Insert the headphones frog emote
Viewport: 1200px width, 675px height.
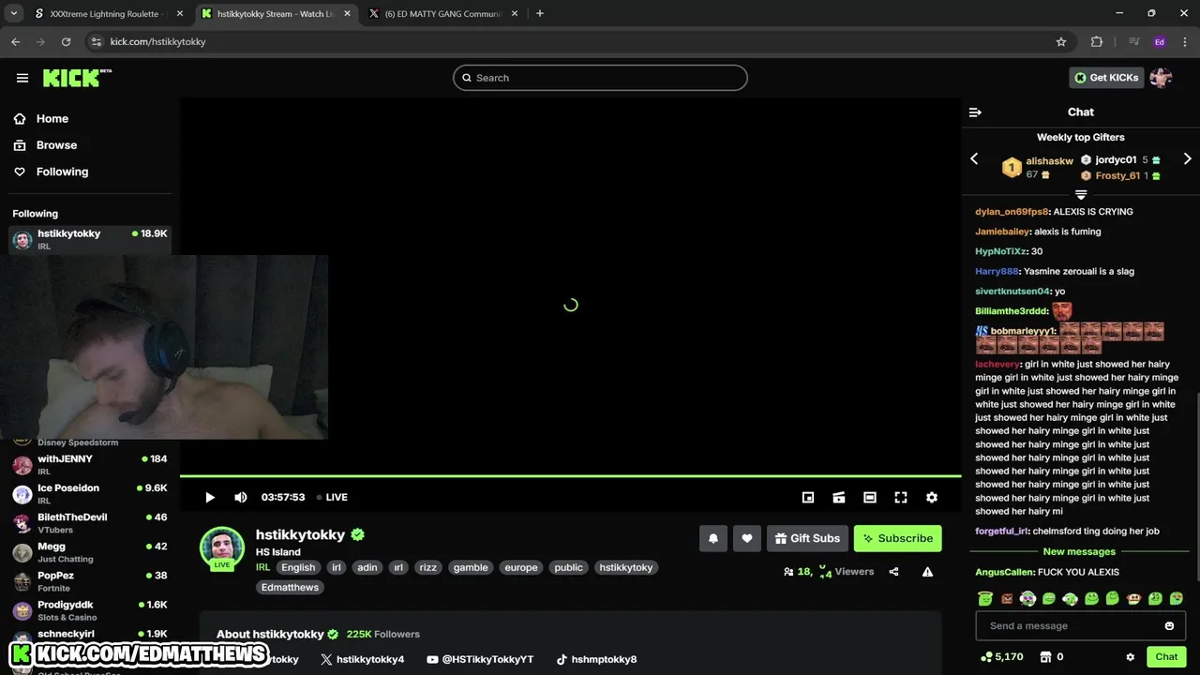click(x=1027, y=598)
